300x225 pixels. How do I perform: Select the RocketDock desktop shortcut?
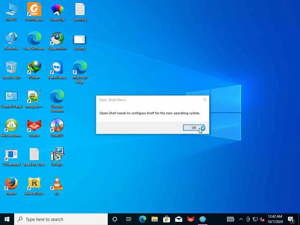click(34, 186)
